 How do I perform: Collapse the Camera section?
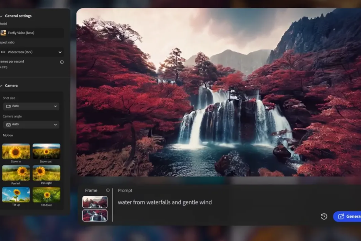coord(1,86)
